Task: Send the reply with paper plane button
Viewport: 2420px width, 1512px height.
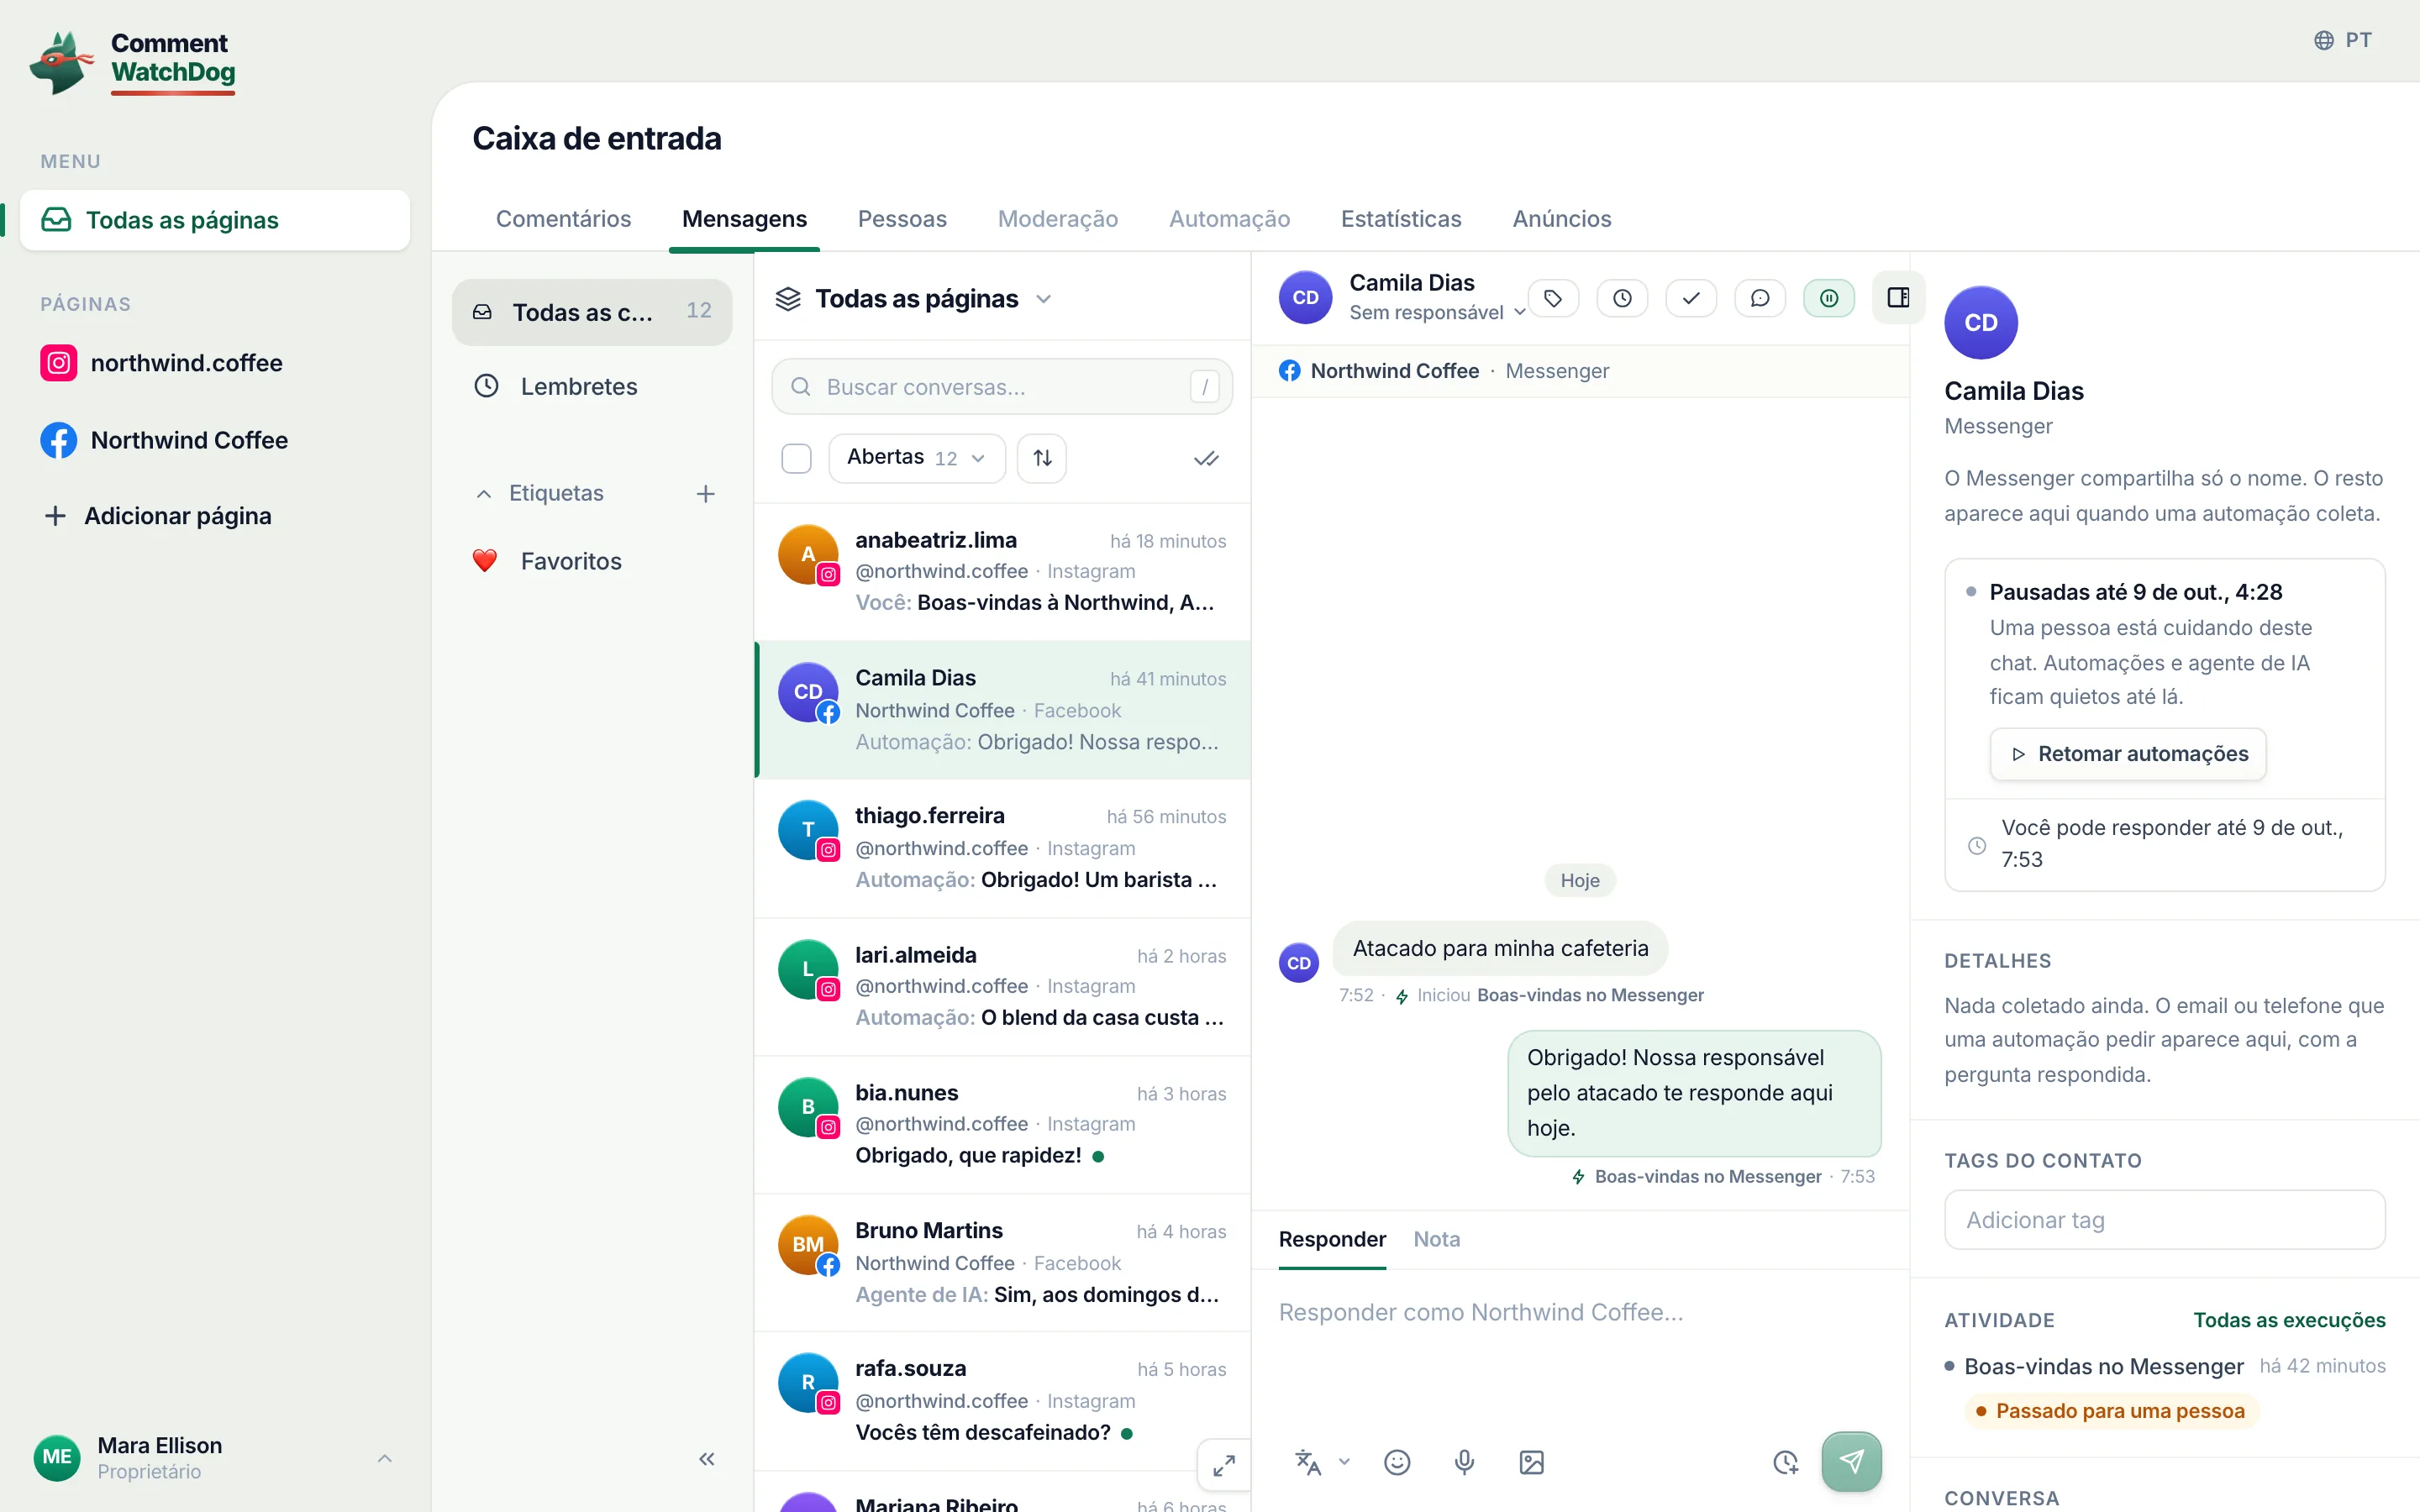Action: (1851, 1462)
